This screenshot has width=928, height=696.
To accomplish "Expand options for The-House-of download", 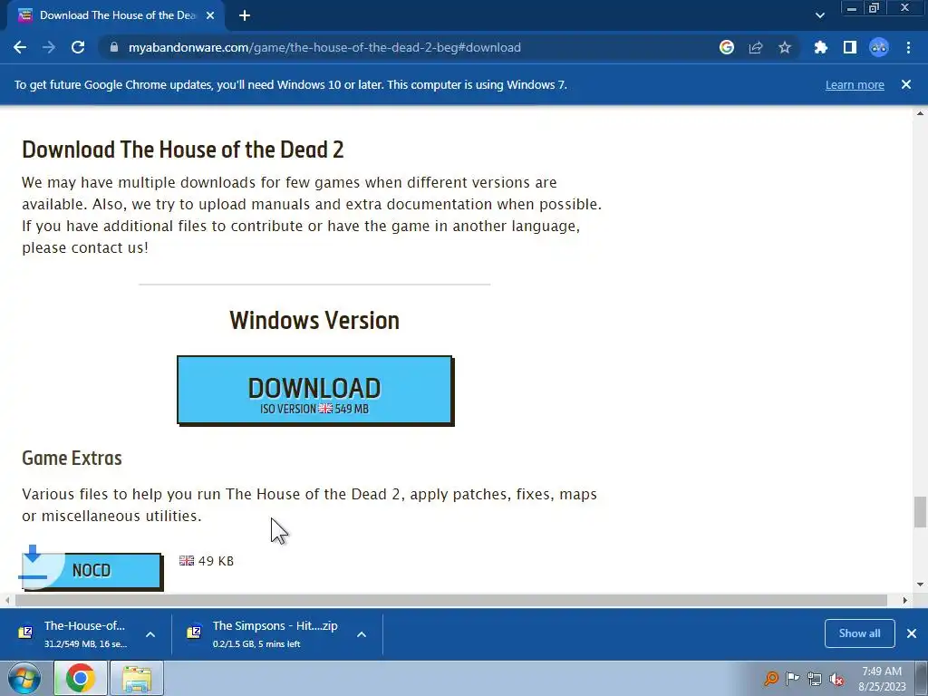I will point(150,634).
